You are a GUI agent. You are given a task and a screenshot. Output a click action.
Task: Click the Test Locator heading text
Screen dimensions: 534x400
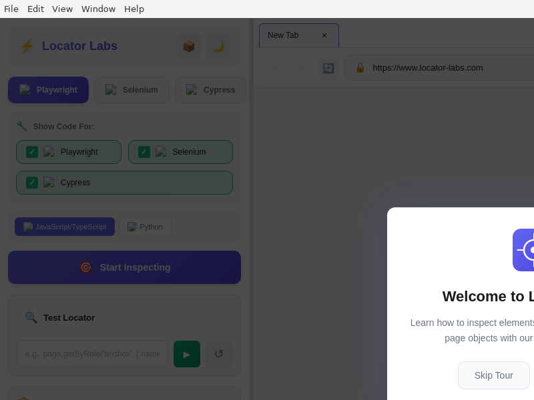69,318
